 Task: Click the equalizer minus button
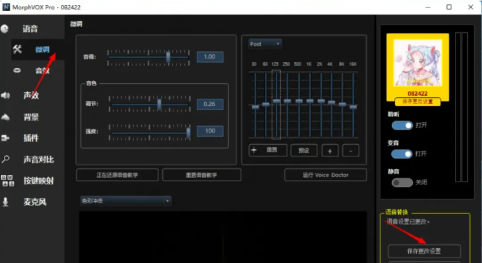(351, 150)
